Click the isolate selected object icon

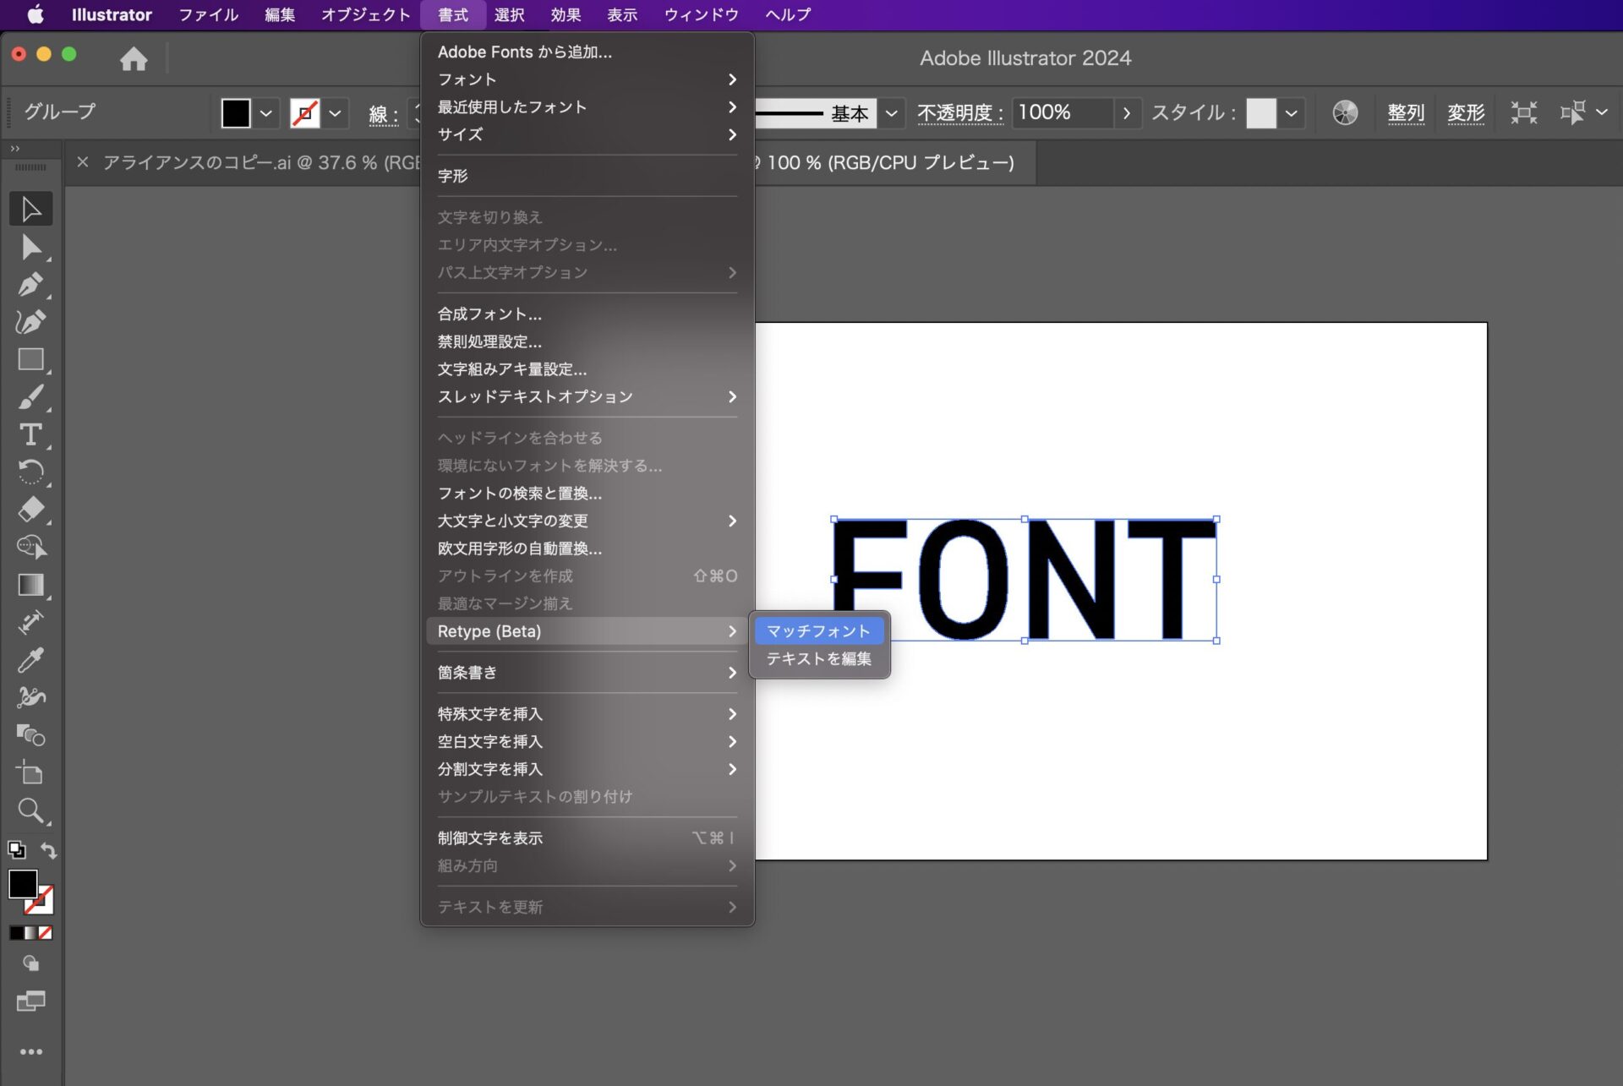point(1524,112)
